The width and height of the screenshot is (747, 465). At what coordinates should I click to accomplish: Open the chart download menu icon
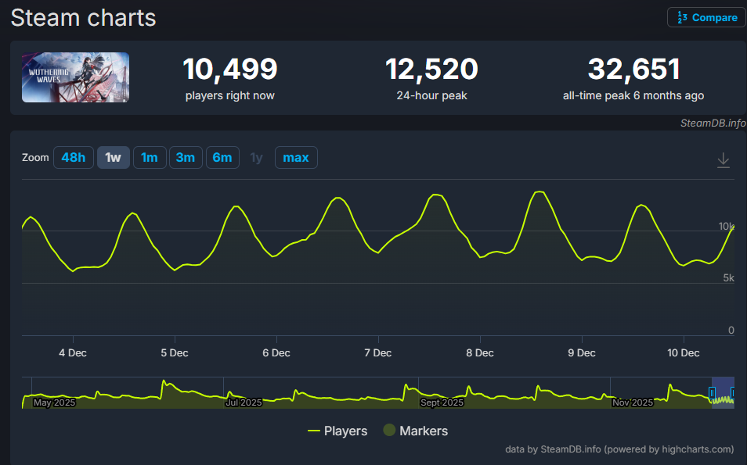(x=724, y=160)
